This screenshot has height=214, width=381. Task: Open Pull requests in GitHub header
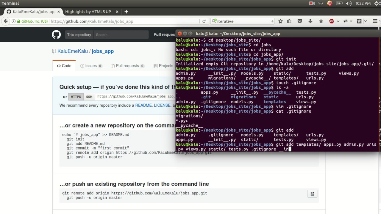[164, 34]
